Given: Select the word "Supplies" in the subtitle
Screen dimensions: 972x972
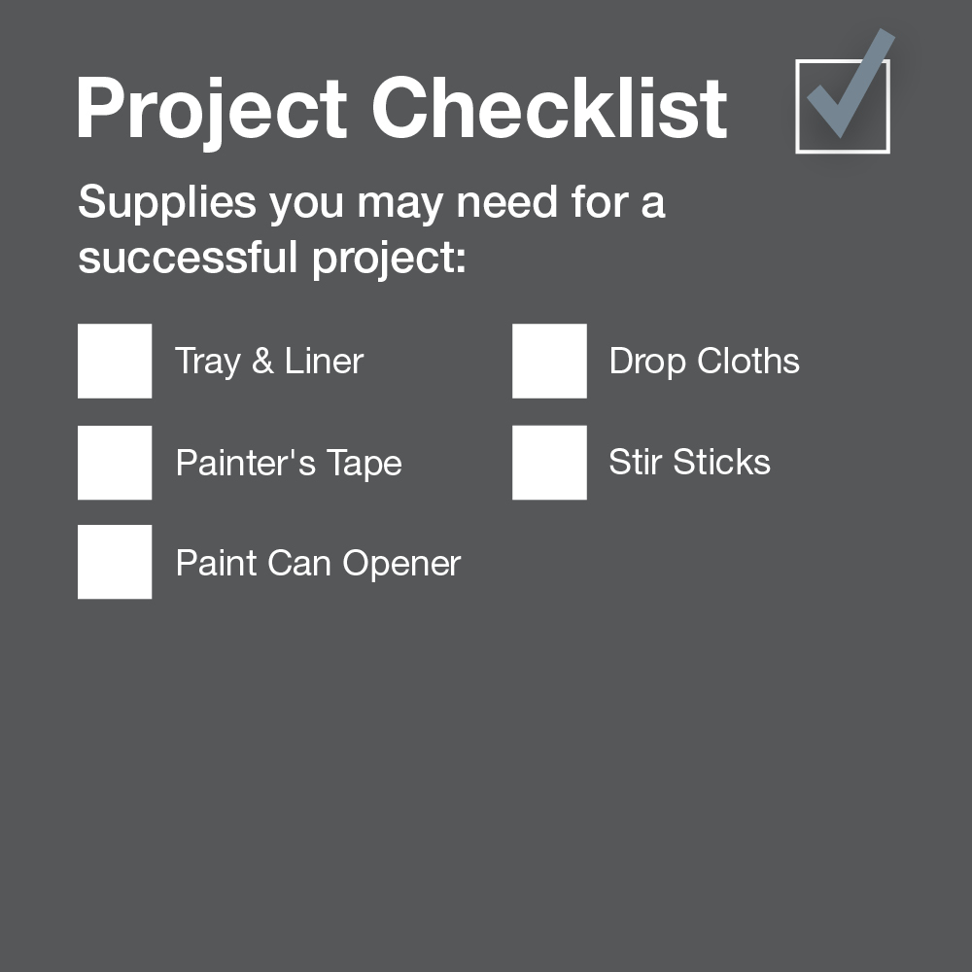Looking at the screenshot, I should click(x=167, y=204).
